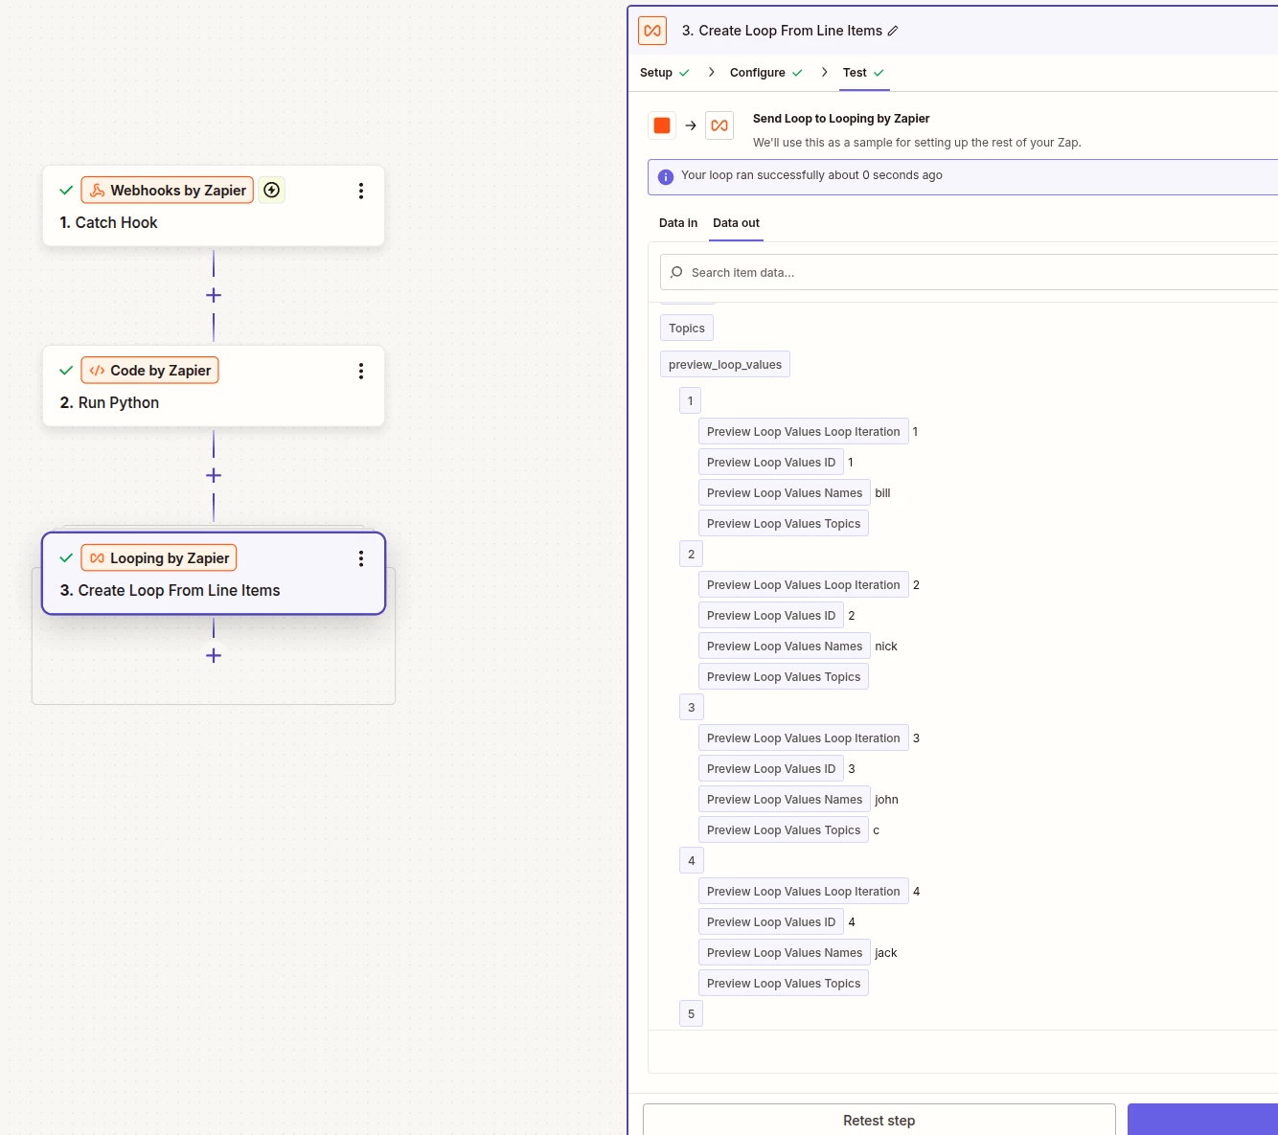This screenshot has height=1135, width=1278.
Task: Select Preview Loop Values Loop Iteration value 2
Action: [804, 585]
